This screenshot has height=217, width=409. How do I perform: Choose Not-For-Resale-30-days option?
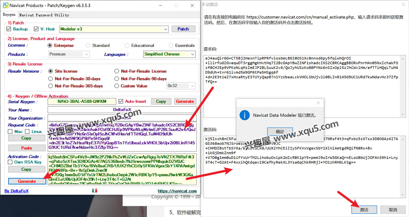(50, 79)
